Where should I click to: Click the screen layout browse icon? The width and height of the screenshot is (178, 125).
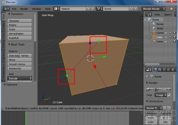[57, 9]
